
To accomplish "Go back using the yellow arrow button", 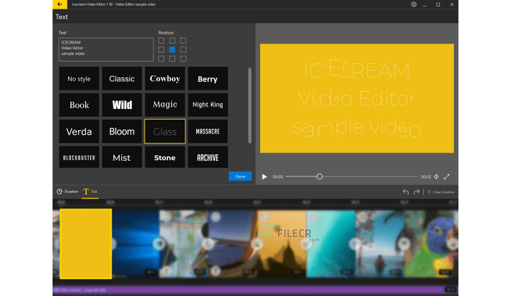I will (60, 4).
